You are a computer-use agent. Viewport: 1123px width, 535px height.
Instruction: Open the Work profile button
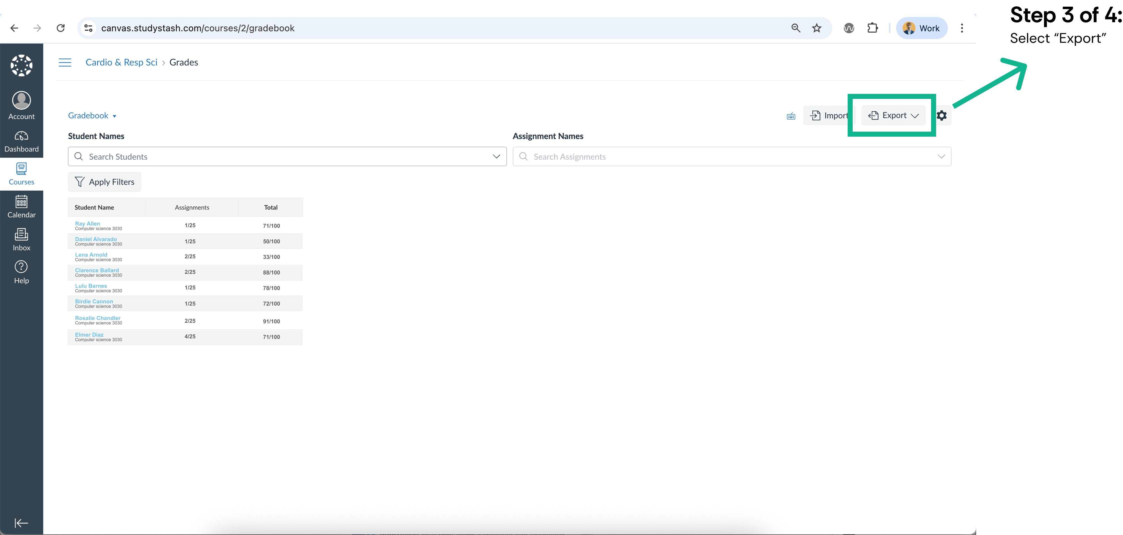click(x=922, y=28)
